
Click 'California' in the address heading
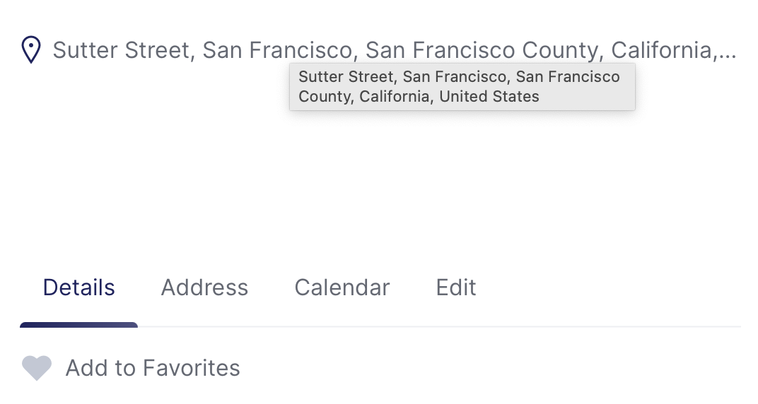(x=661, y=50)
